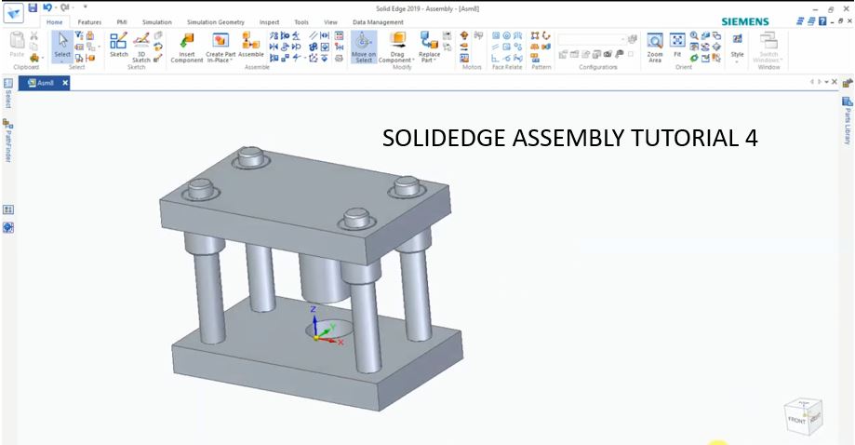This screenshot has width=855, height=445.
Task: Click the globe icon on left sidebar
Action: (8, 227)
